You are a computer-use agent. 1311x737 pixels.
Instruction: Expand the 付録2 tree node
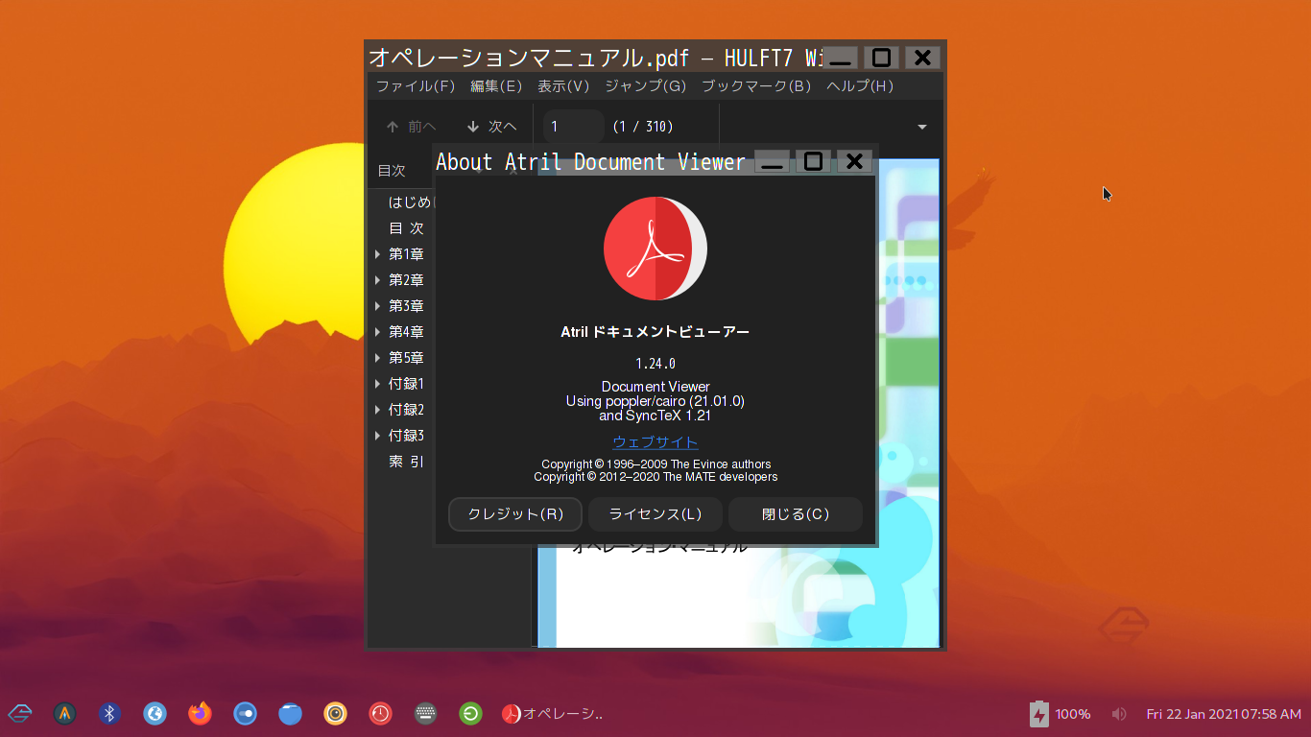pyautogui.click(x=377, y=410)
